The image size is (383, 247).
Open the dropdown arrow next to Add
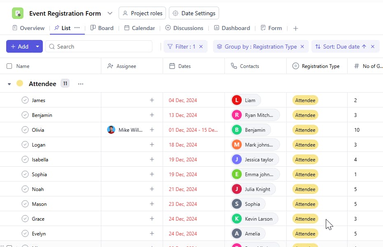point(37,47)
